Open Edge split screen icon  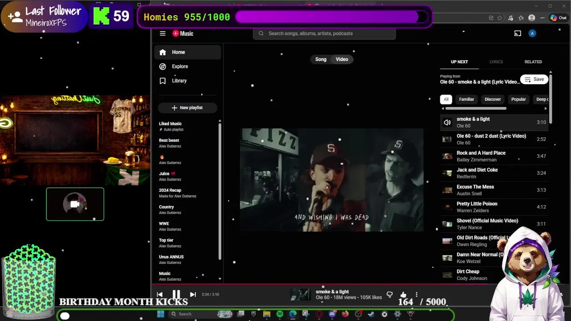pyautogui.click(x=491, y=18)
